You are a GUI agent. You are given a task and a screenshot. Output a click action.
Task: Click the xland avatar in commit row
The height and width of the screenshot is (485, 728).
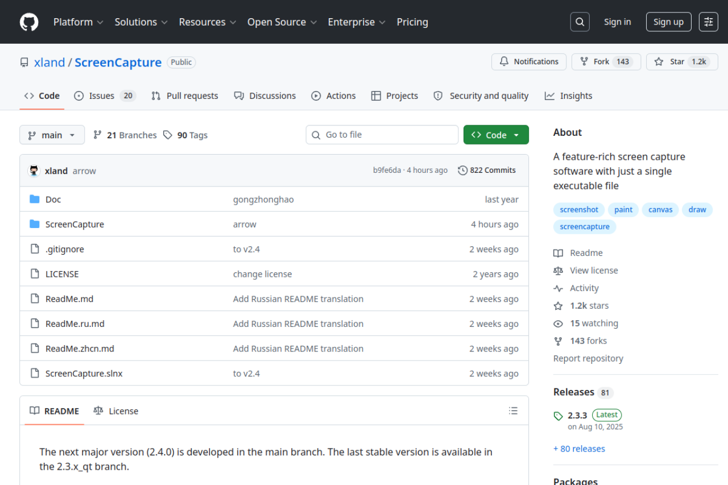pos(34,171)
